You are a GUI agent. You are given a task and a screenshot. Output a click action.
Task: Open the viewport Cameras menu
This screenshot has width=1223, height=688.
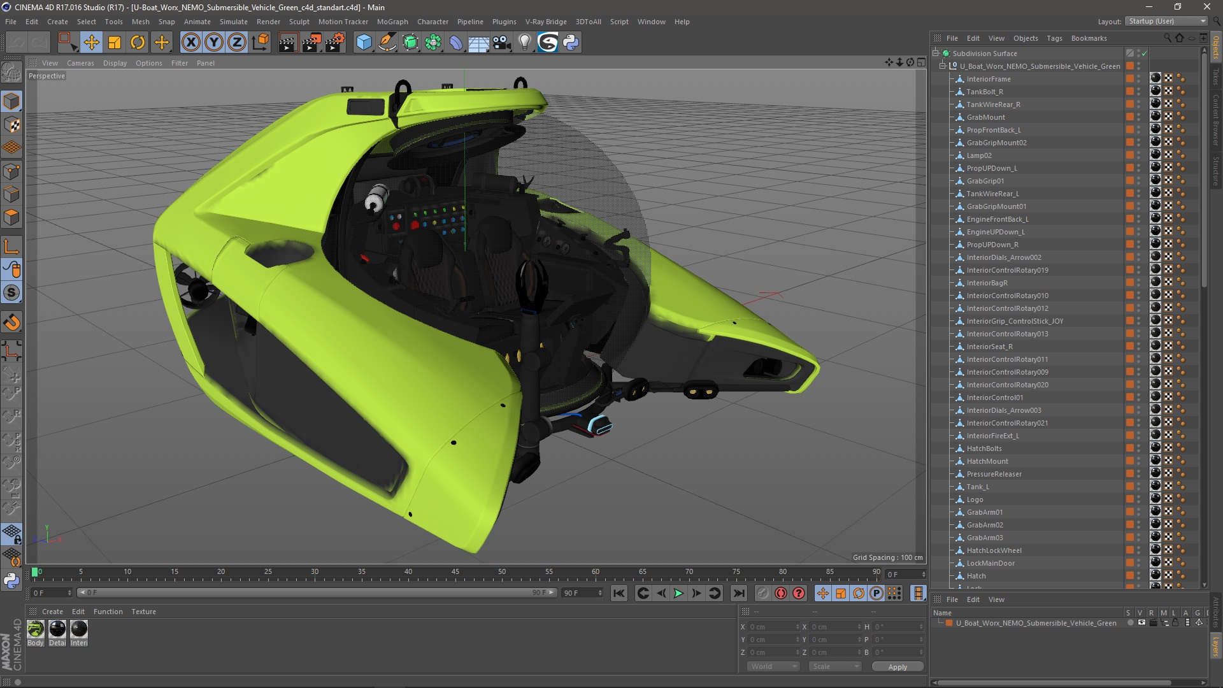pos(80,63)
